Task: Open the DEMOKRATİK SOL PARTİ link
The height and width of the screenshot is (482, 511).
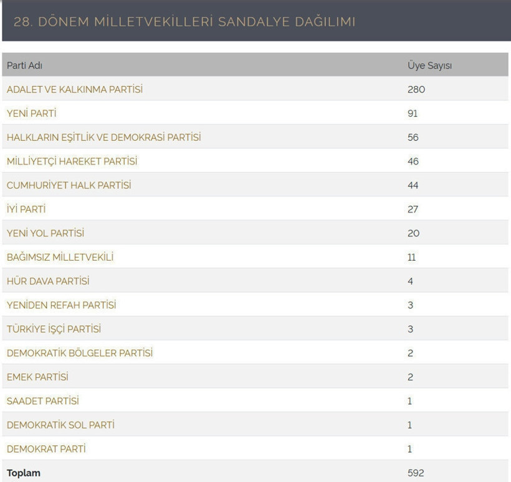Action: coord(60,425)
